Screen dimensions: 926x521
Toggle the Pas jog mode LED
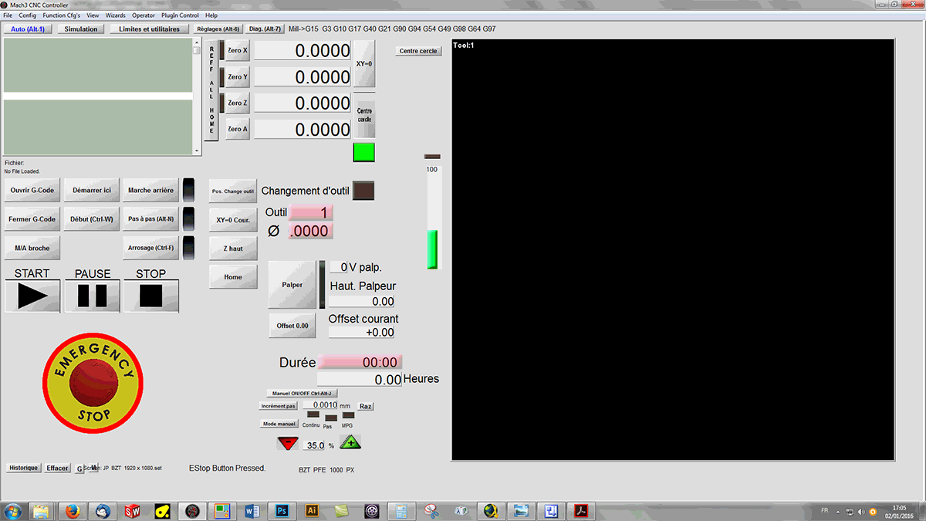click(330, 418)
